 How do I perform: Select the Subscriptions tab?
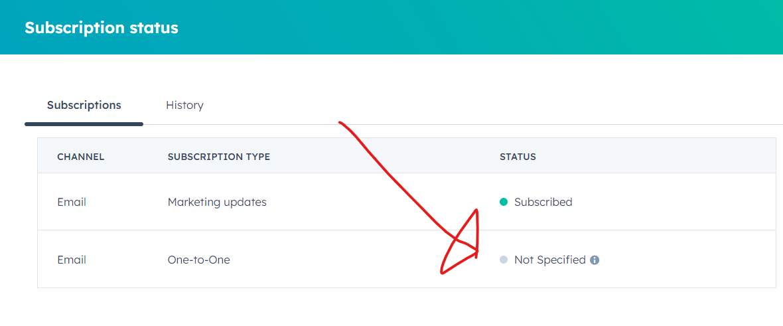[x=84, y=105]
